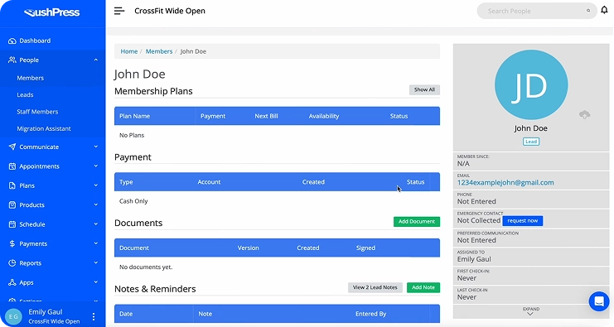Expand the Appointments menu chevron
Screen dimensions: 614x327
96,166
